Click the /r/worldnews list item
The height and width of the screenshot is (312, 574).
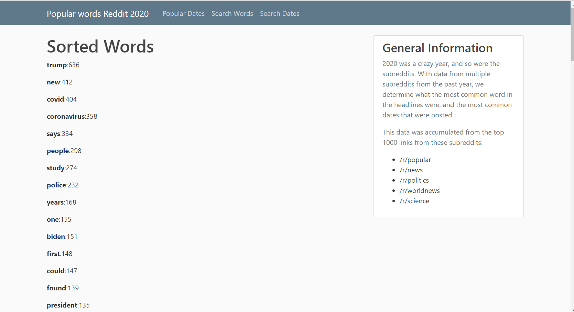420,190
